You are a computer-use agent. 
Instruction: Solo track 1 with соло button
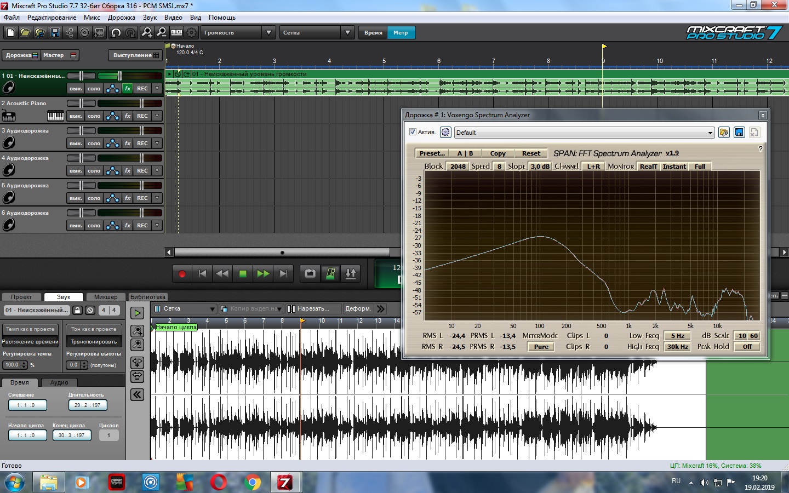coord(94,88)
